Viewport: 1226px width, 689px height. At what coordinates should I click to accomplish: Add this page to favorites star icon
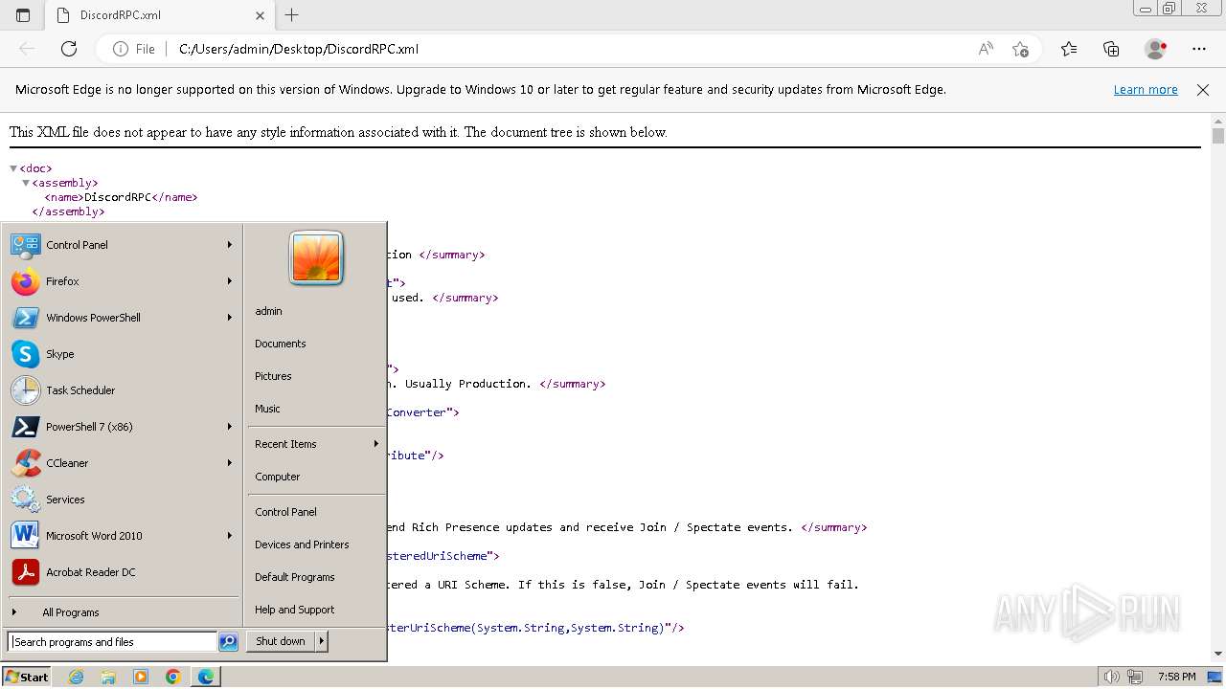[x=1020, y=49]
